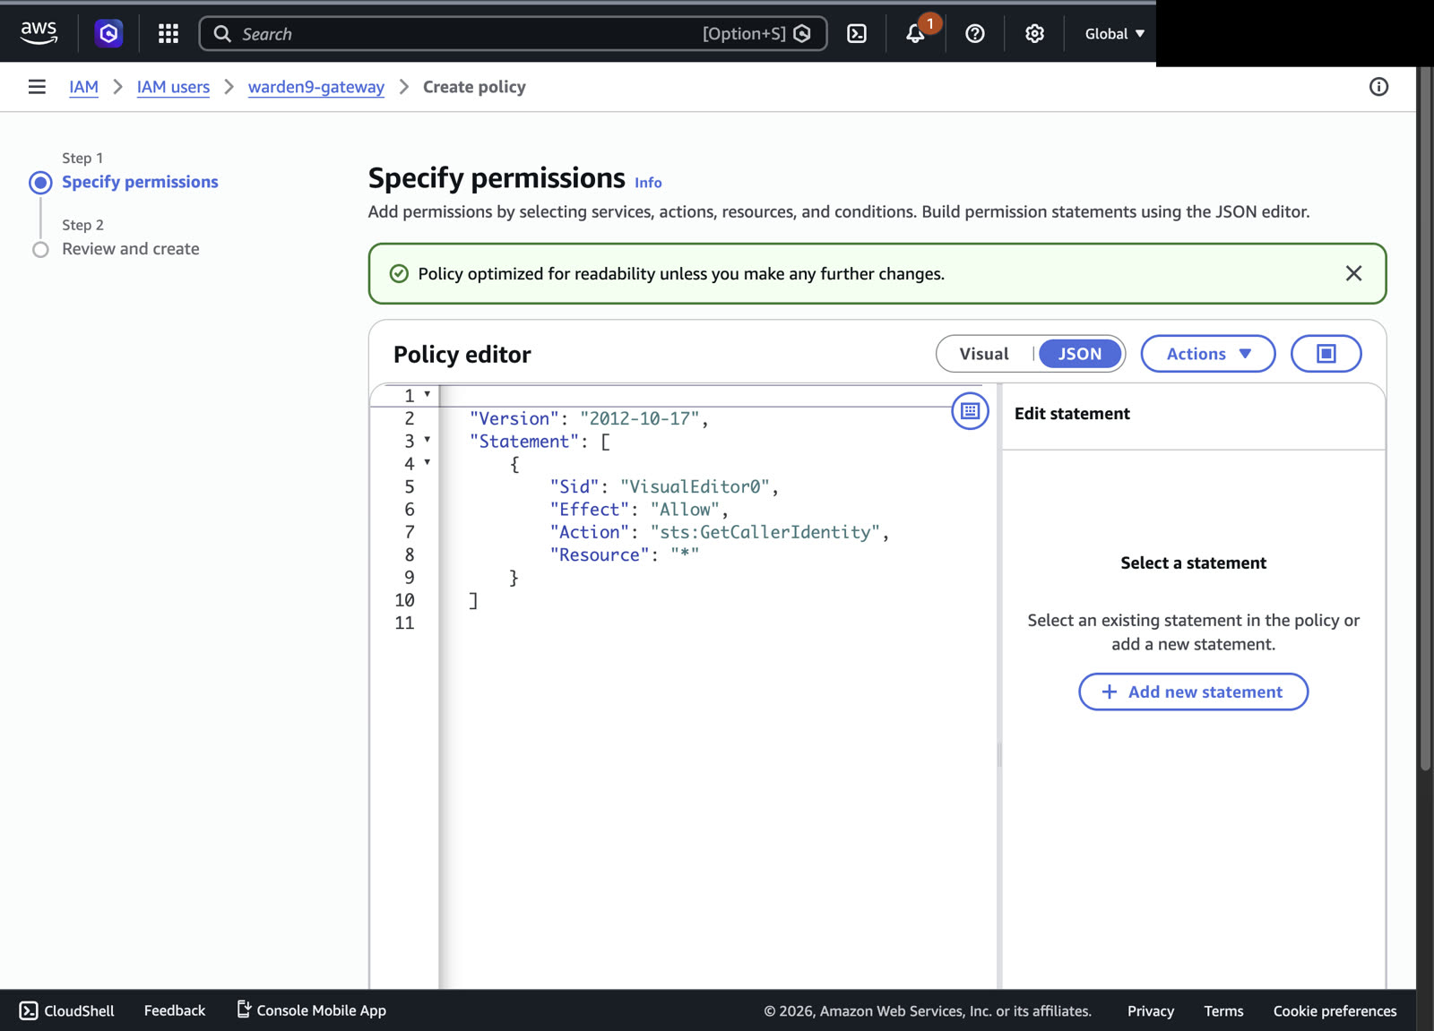The height and width of the screenshot is (1031, 1434).
Task: Open Feedback in footer
Action: (175, 1010)
